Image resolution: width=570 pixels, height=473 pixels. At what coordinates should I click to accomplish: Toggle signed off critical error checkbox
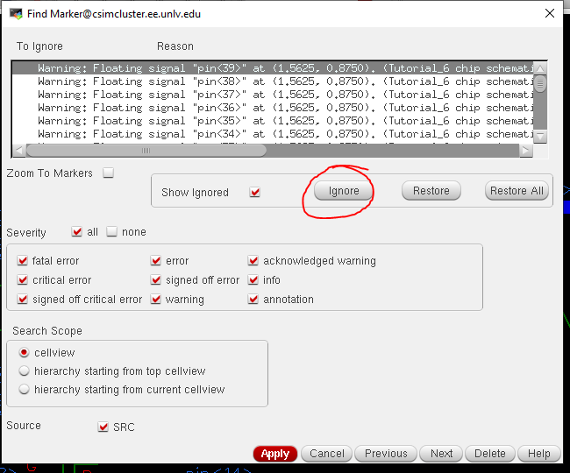(x=23, y=299)
